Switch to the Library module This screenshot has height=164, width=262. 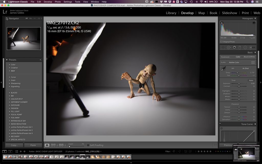[171, 13]
